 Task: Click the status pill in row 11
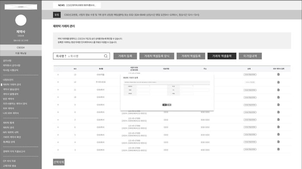(250, 90)
